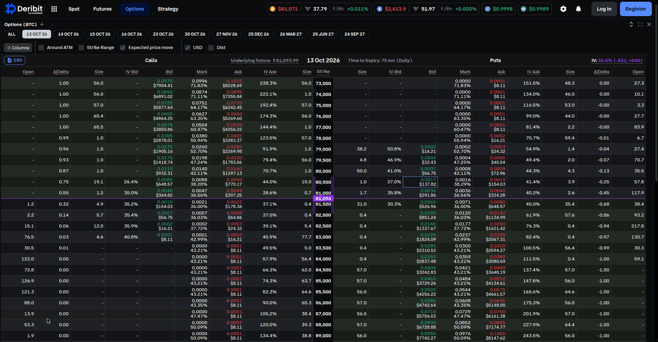Click the puts IV Ask column header
This screenshot has width=658, height=342.
(x=534, y=72)
